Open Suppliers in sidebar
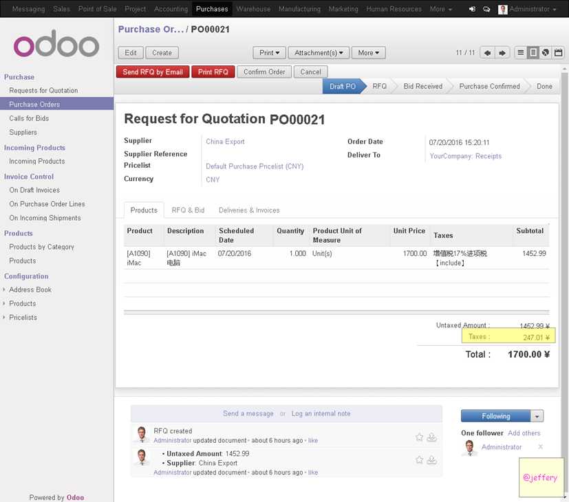569x502 pixels. coord(23,133)
